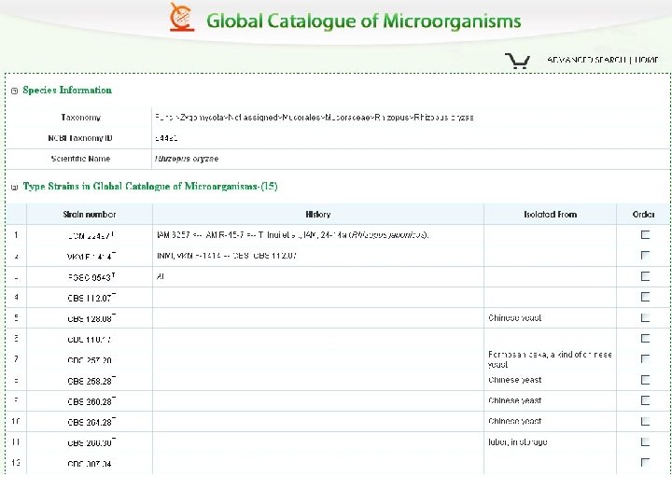Check the Order box in row 10
The image size is (672, 504).
(x=645, y=421)
